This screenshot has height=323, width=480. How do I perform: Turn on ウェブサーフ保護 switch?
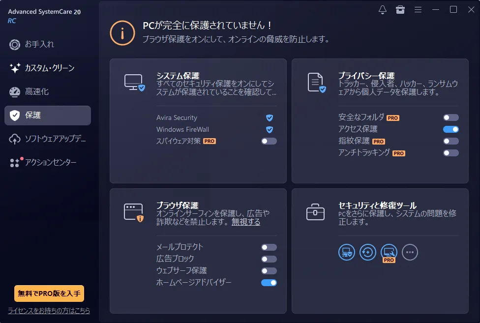[x=269, y=271]
